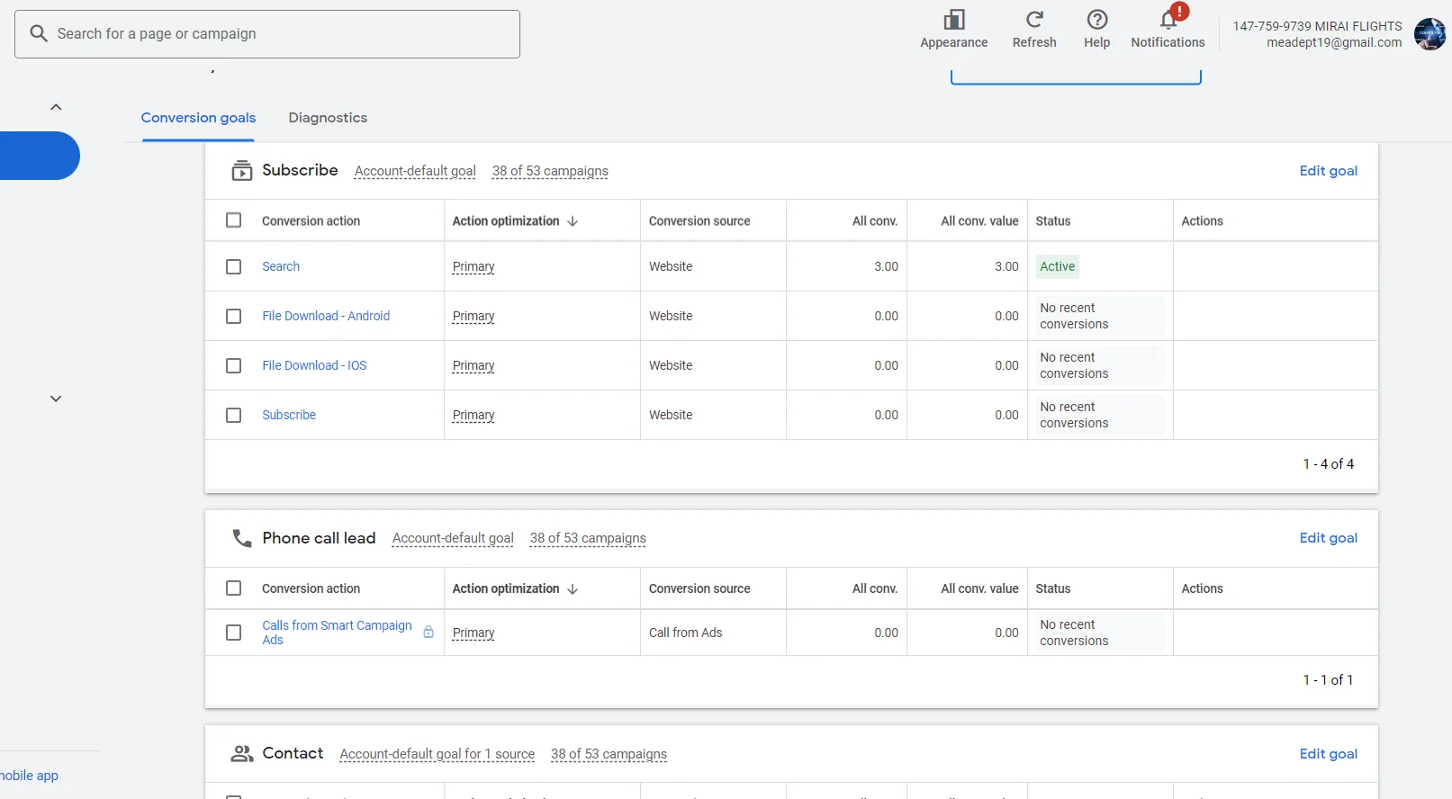This screenshot has height=799, width=1452.
Task: Click the Phone call lead phone icon
Action: click(x=241, y=538)
